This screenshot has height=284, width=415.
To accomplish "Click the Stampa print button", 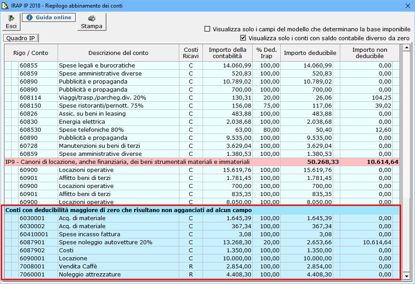I will click(x=92, y=22).
